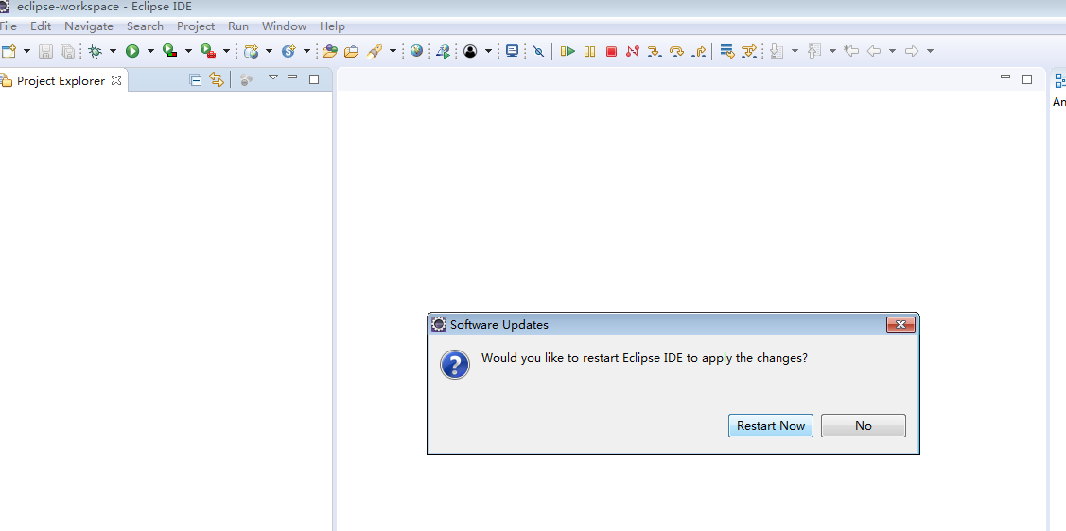Click the Resume debug icon
The height and width of the screenshot is (531, 1066).
point(568,51)
